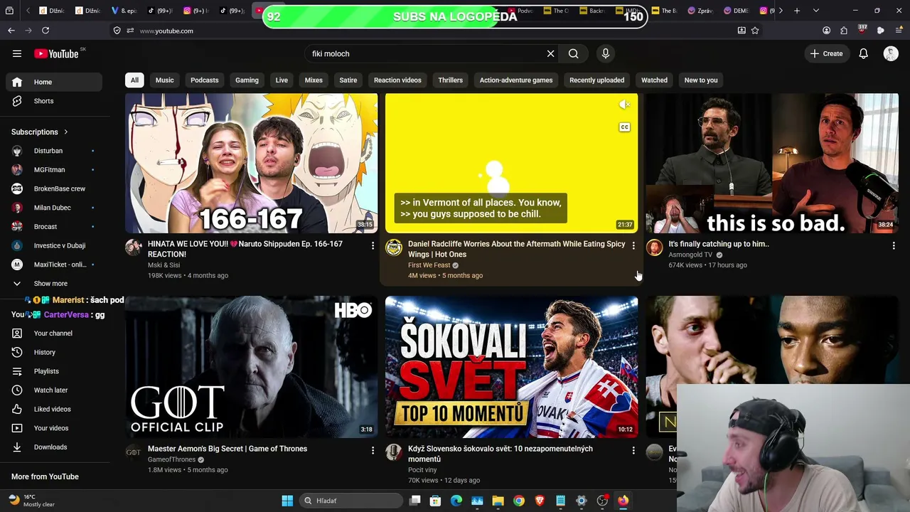Open the YouTube hamburger guide menu

click(x=17, y=53)
